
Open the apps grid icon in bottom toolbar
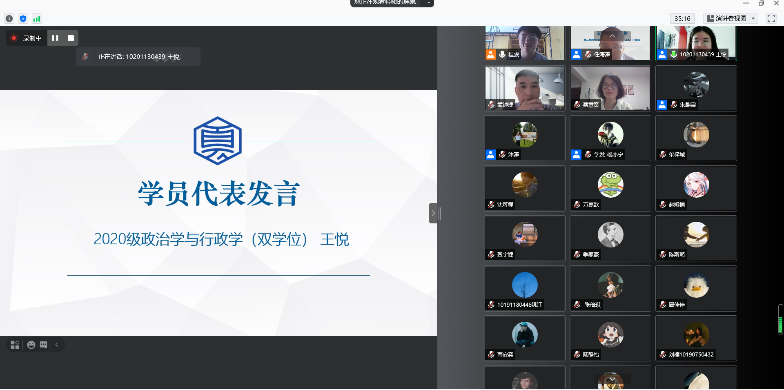[x=15, y=345]
